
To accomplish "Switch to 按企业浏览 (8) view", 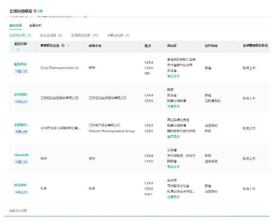I will coord(51,35).
